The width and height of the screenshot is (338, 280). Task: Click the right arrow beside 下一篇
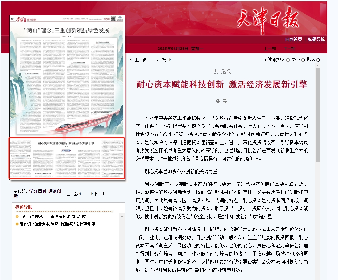170,60
